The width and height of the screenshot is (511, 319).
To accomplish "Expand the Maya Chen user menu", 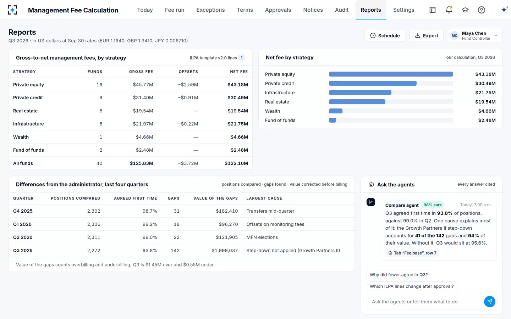I will [496, 35].
